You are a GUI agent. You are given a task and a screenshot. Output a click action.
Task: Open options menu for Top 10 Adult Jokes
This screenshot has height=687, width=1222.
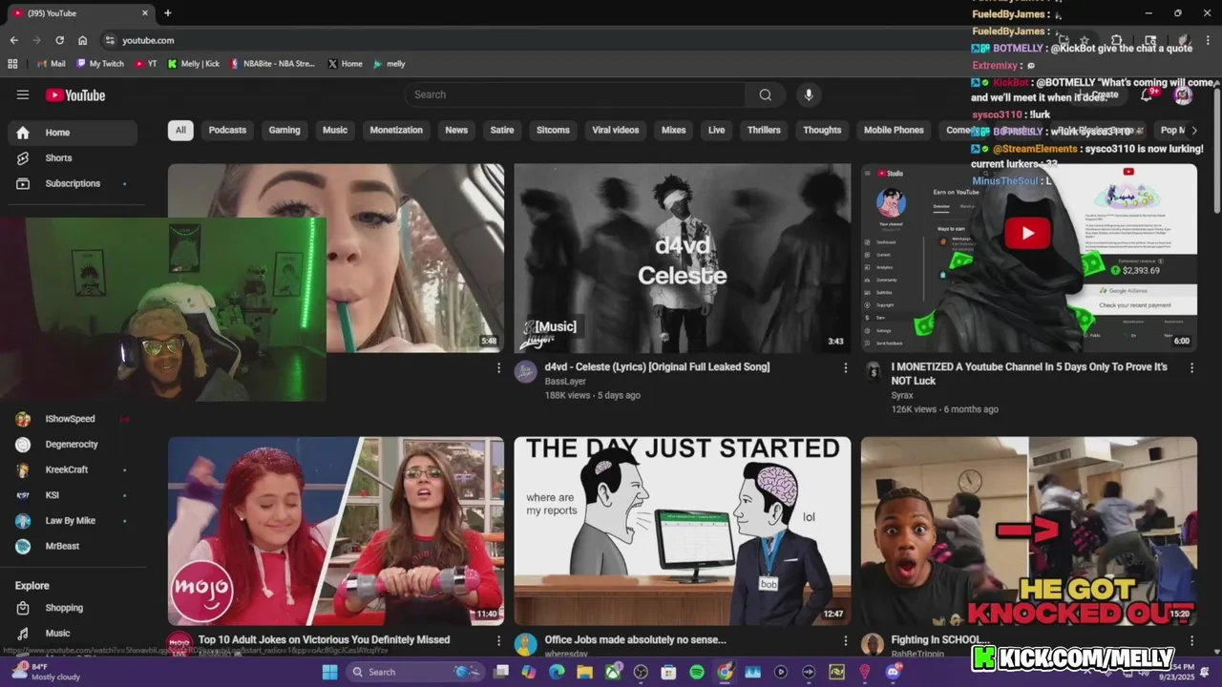coord(498,640)
